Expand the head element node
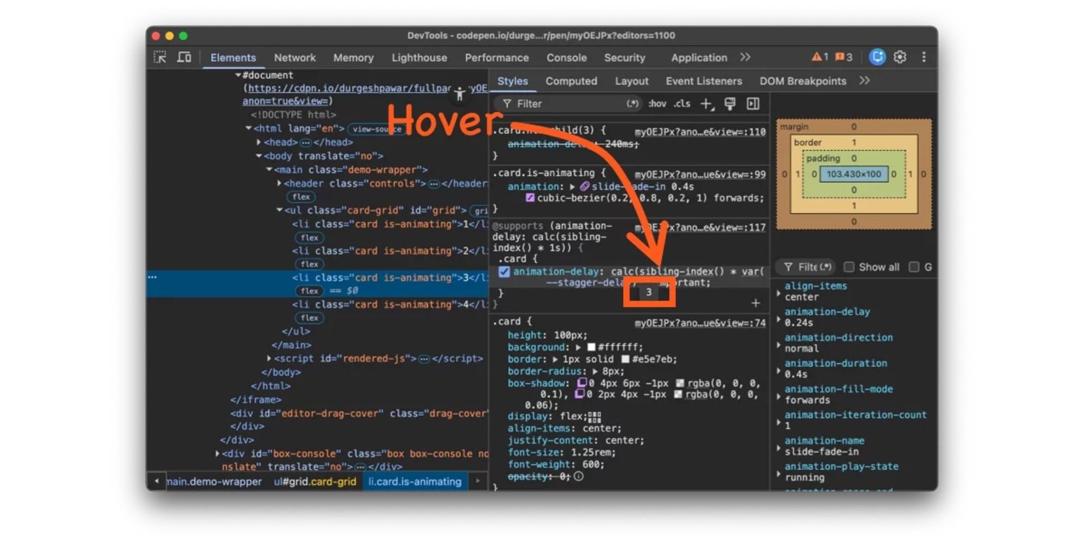The height and width of the screenshot is (542, 1084). 259,142
